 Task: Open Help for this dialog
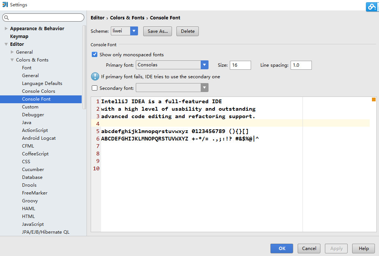(364, 248)
